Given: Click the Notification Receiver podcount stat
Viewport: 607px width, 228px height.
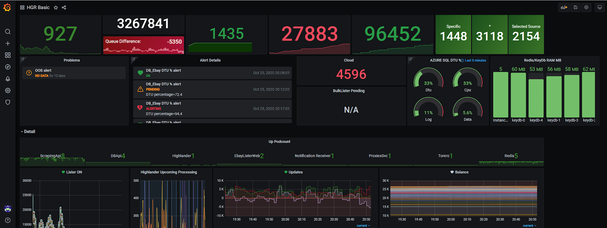Looking at the screenshot, I should tap(315, 156).
